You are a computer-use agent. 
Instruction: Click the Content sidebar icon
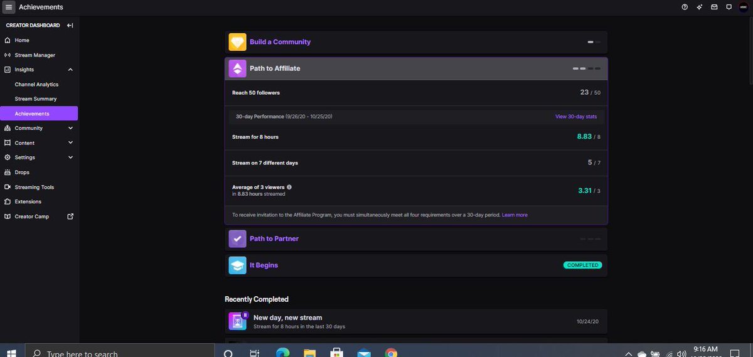(8, 143)
